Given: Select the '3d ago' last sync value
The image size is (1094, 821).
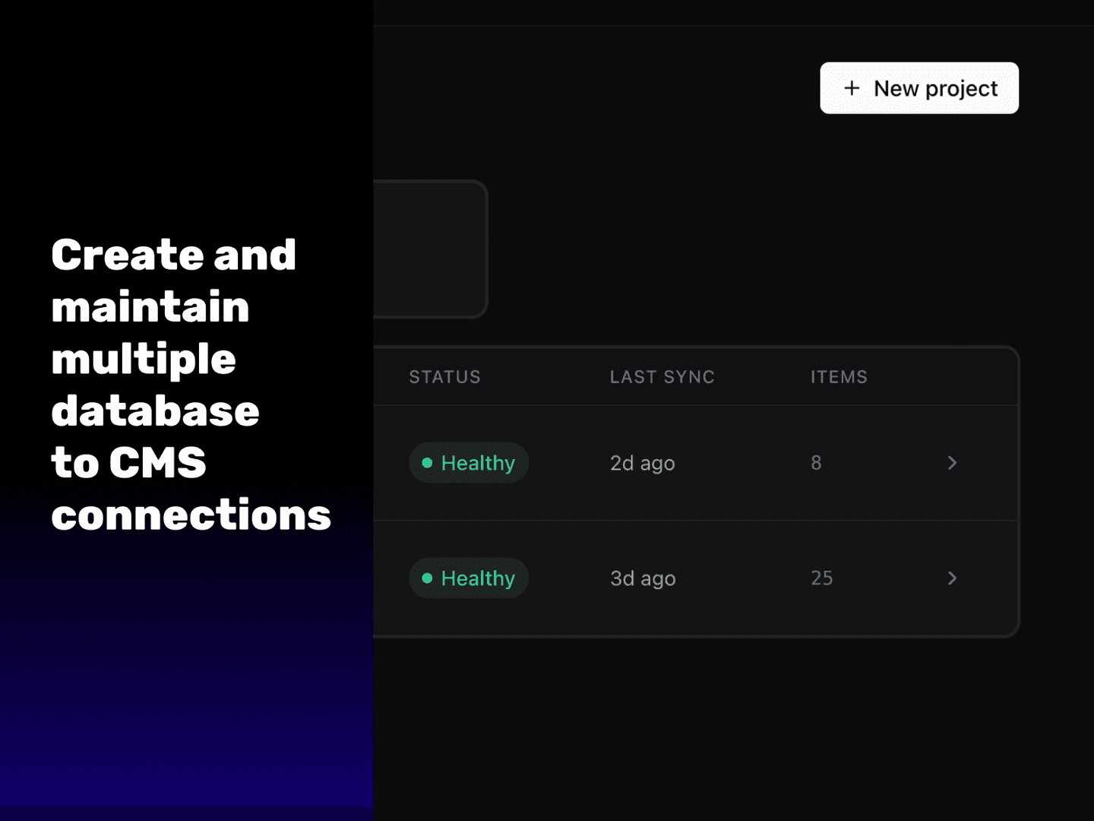Looking at the screenshot, I should [643, 579].
